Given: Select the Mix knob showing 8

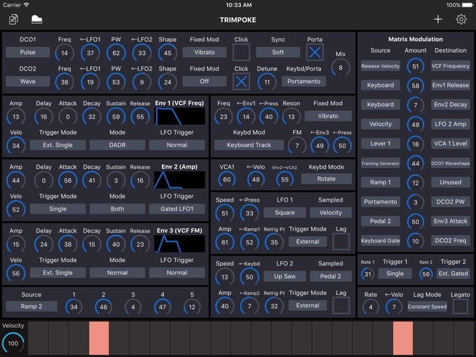Looking at the screenshot, I should (x=341, y=67).
